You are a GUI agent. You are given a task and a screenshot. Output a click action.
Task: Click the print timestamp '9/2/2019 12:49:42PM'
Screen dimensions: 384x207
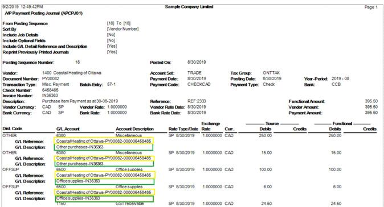(x=23, y=7)
